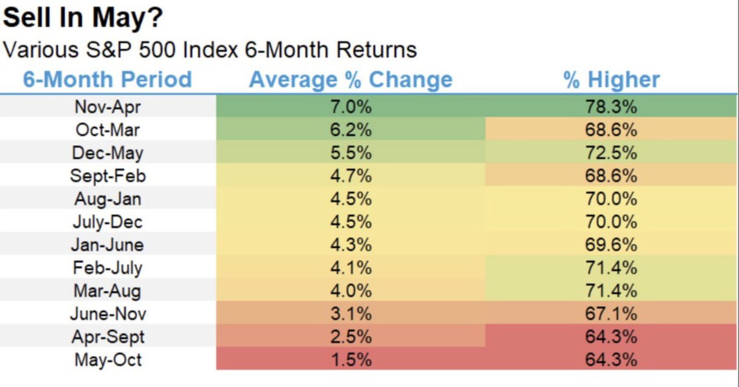This screenshot has height=387, width=739.
Task: Click the 78.3% higher cell
Action: pos(611,107)
